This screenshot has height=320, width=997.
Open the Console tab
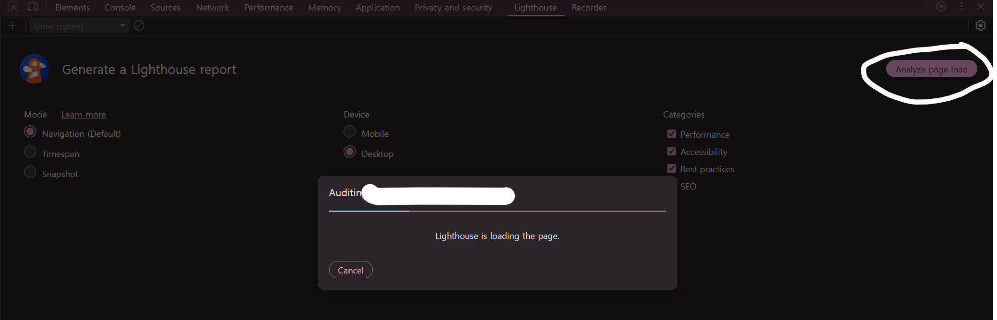[x=120, y=8]
